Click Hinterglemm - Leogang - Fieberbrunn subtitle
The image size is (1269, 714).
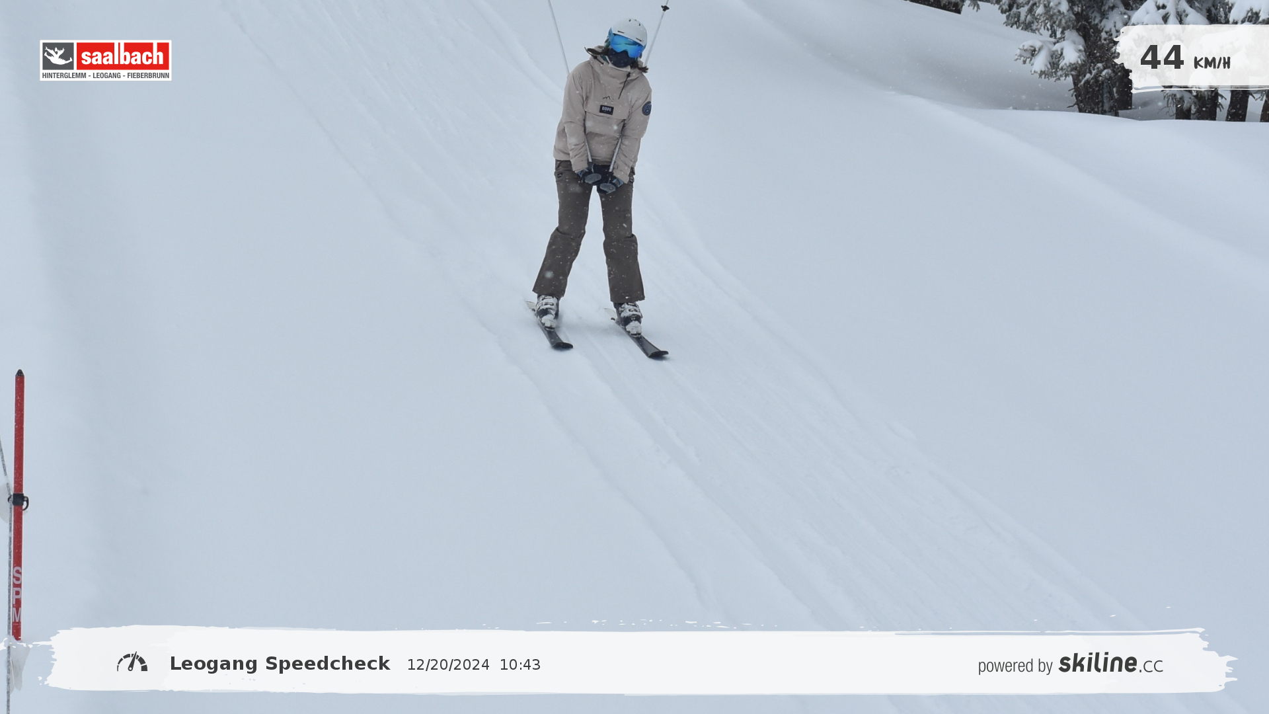click(x=106, y=75)
